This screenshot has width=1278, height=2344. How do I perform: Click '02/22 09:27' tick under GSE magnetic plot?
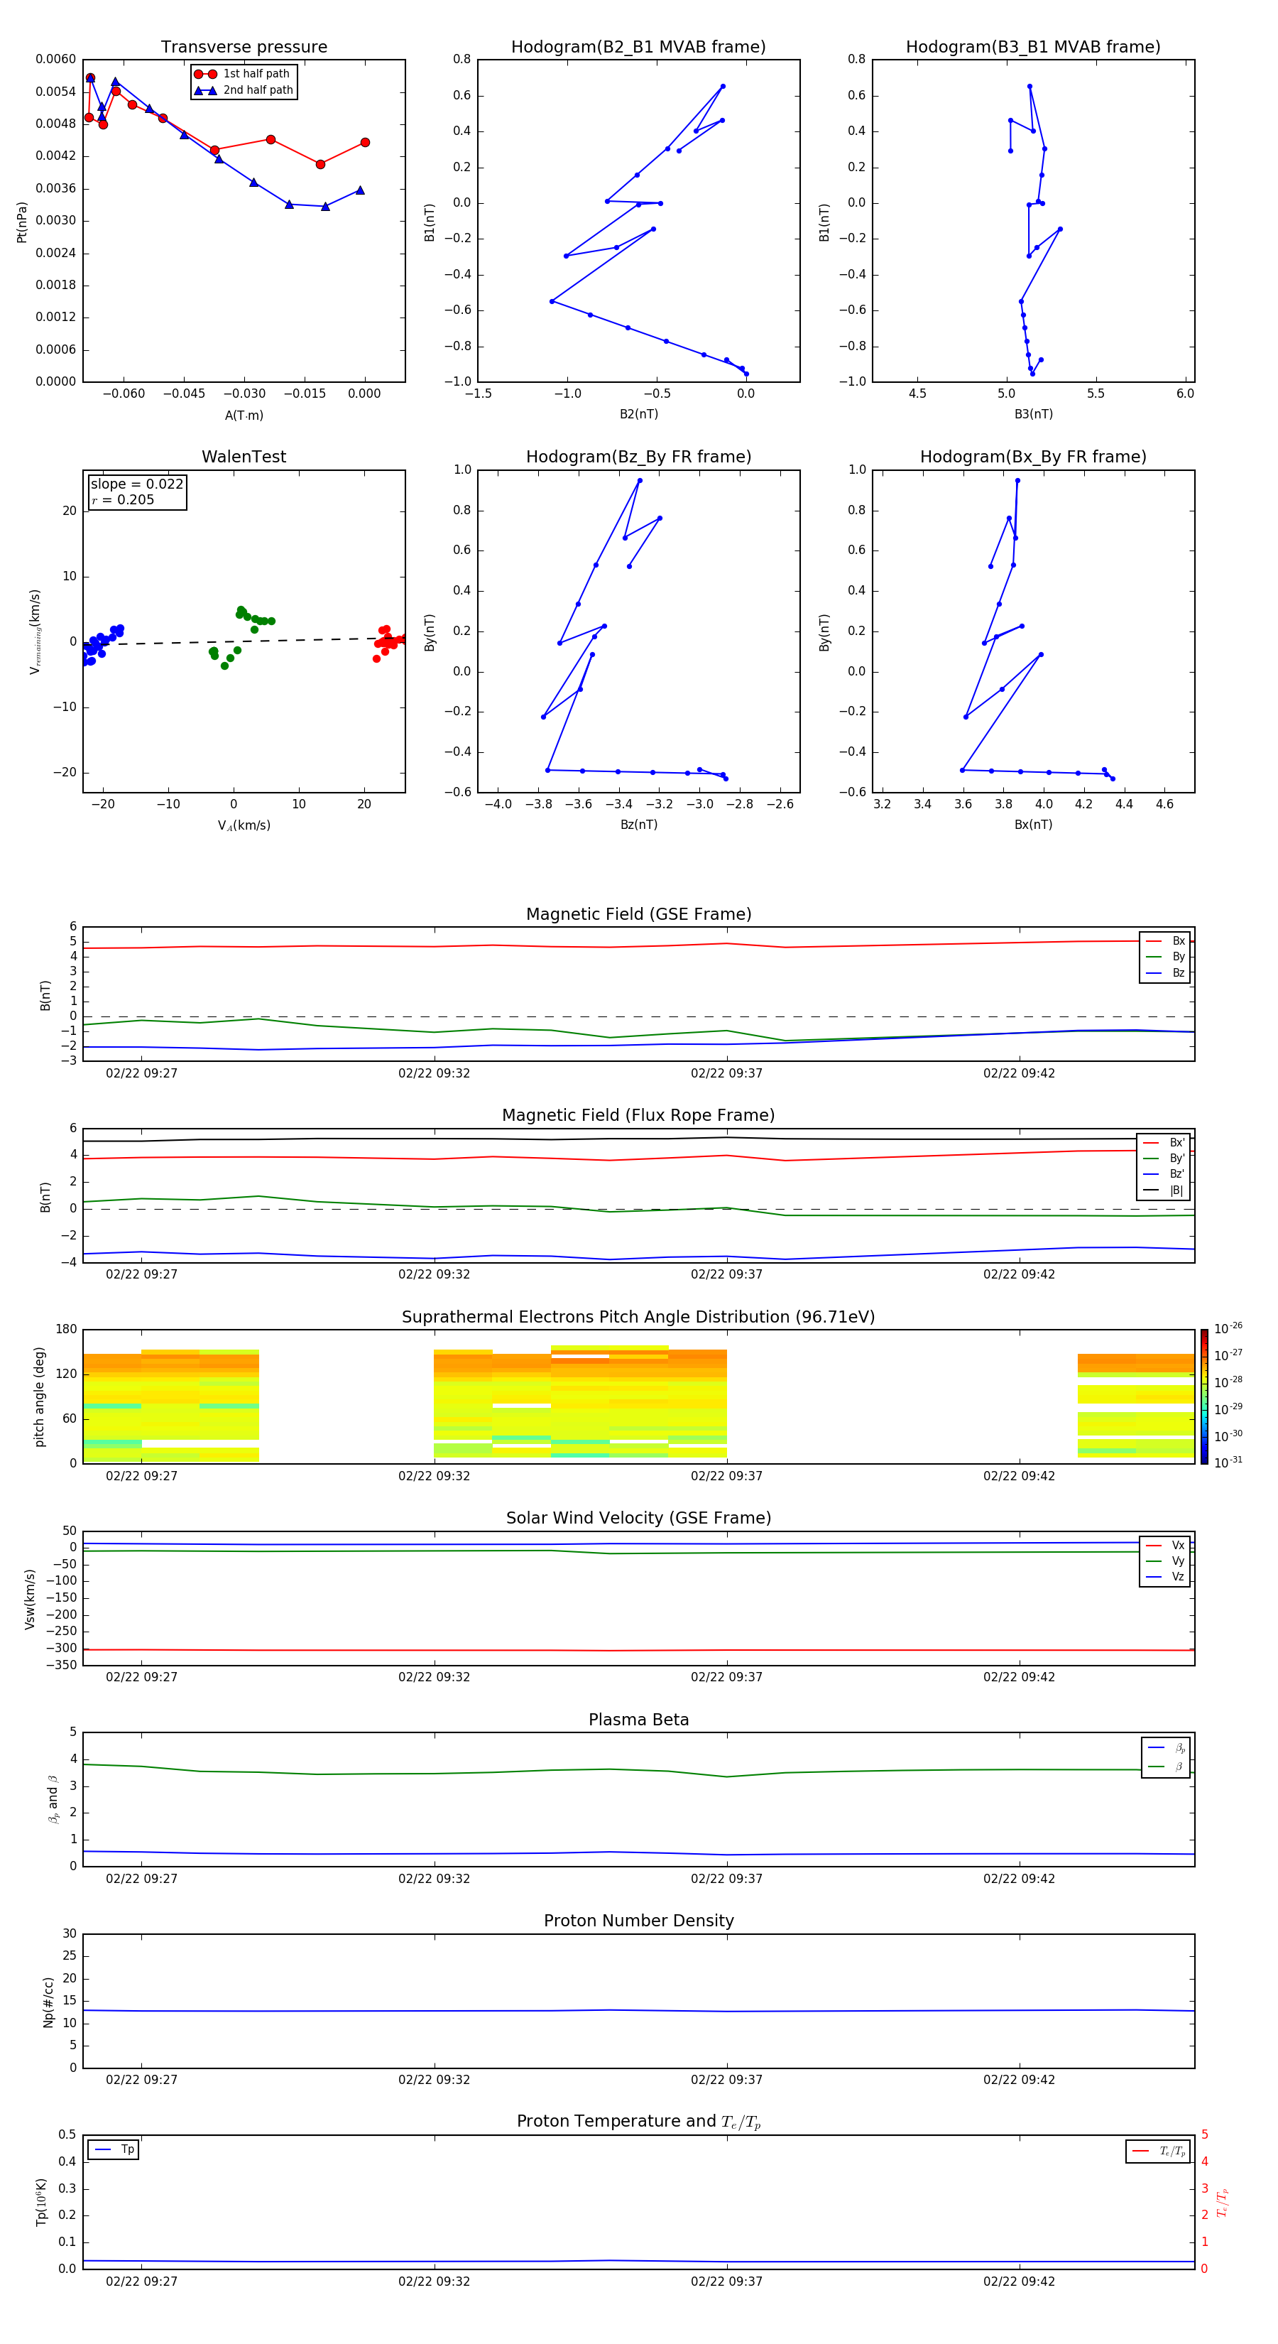click(x=142, y=1074)
